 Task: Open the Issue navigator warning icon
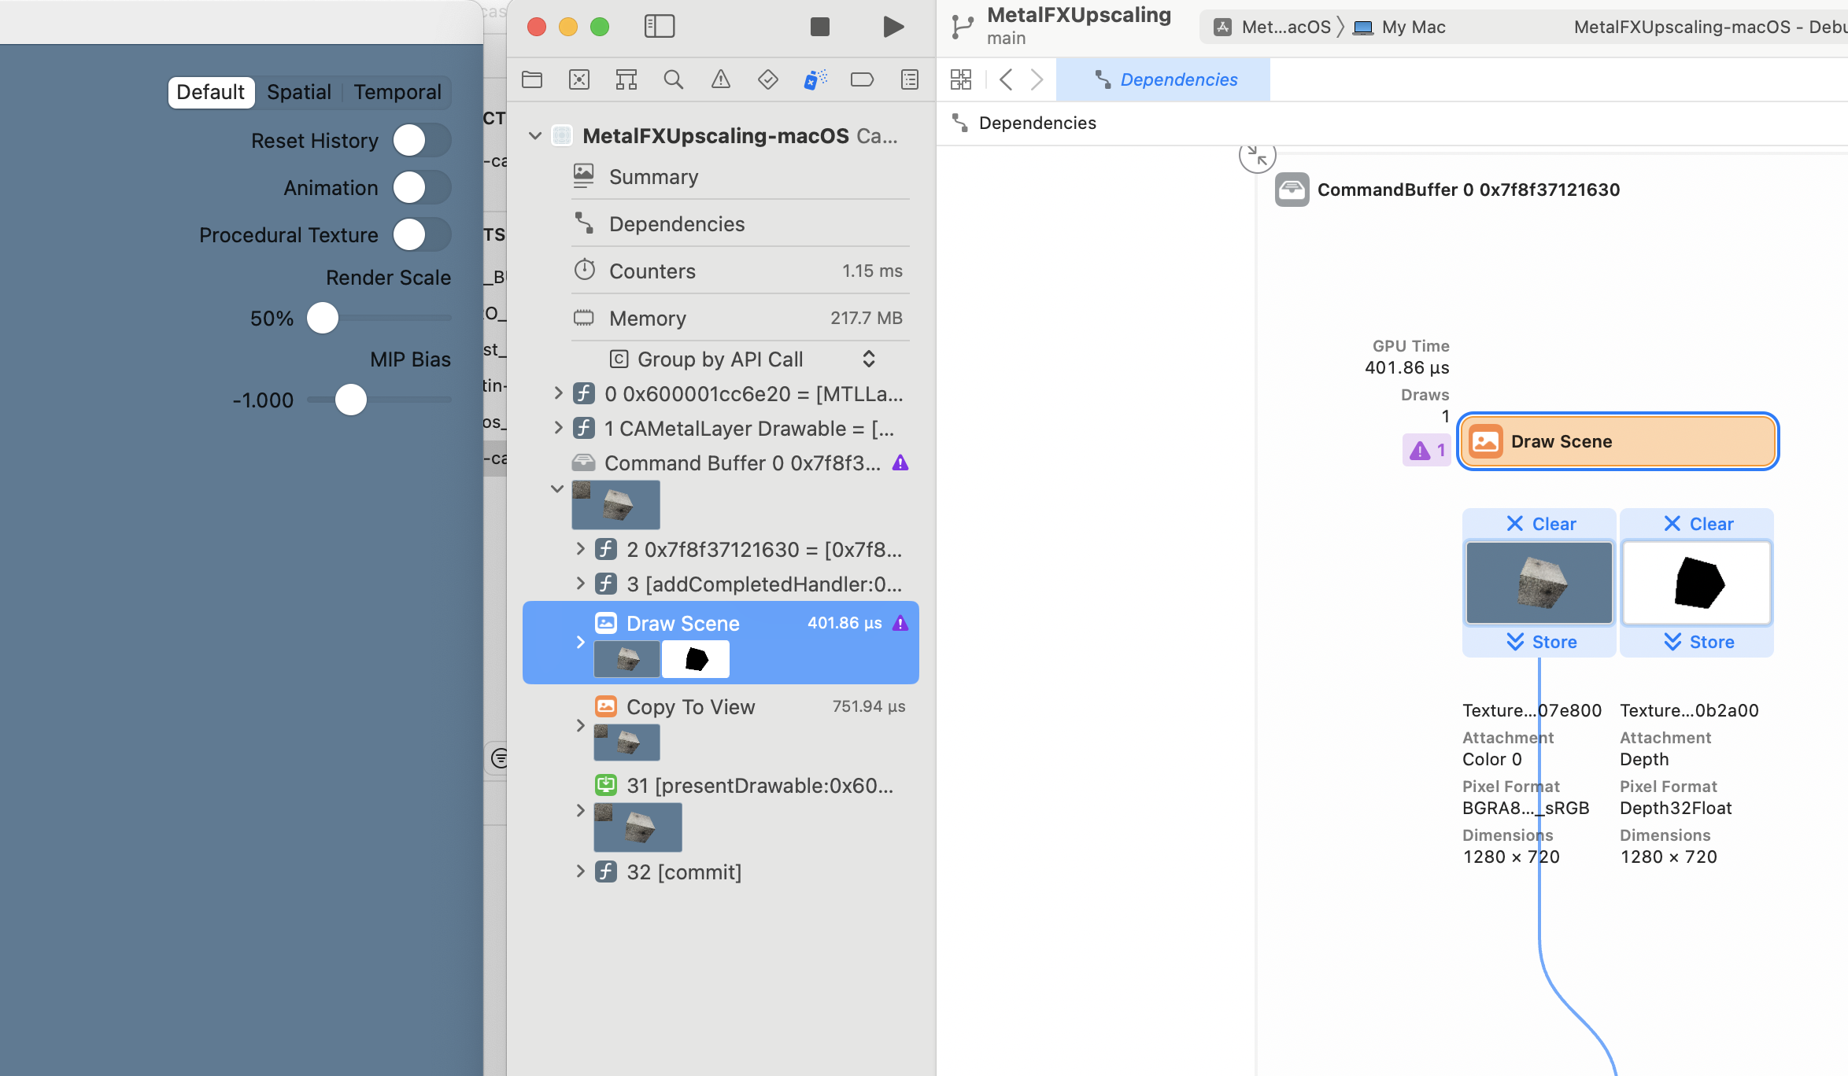(720, 79)
